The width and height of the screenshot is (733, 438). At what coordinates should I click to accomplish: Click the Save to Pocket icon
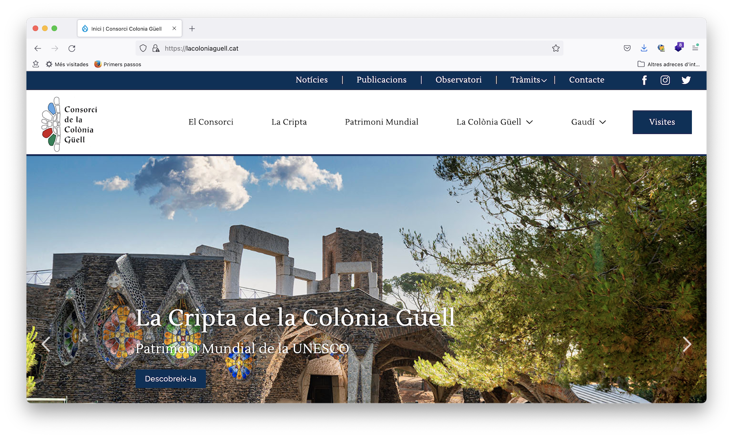click(627, 48)
